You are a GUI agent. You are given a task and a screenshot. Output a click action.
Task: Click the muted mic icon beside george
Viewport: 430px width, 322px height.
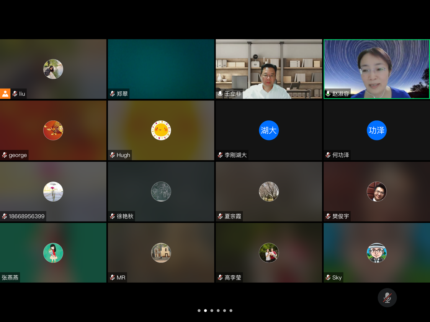[x=5, y=155]
